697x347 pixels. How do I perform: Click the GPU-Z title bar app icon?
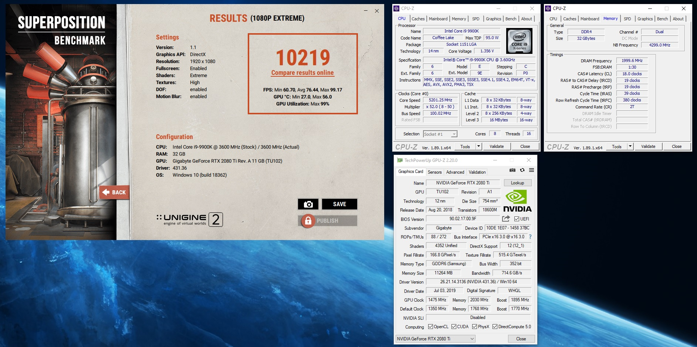click(x=400, y=160)
